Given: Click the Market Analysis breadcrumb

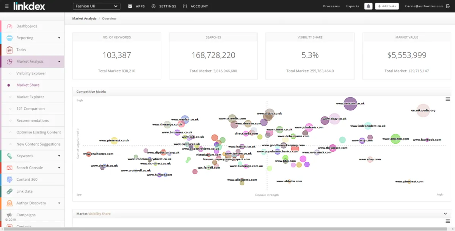Looking at the screenshot, I should coord(85,19).
